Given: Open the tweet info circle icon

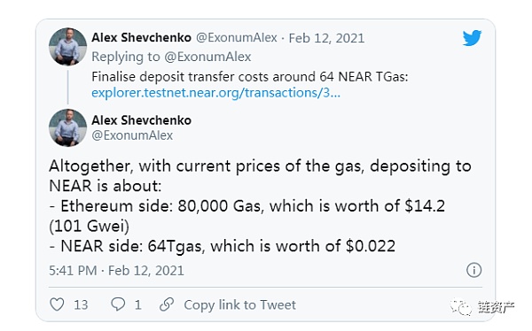Looking at the screenshot, I should click(474, 270).
